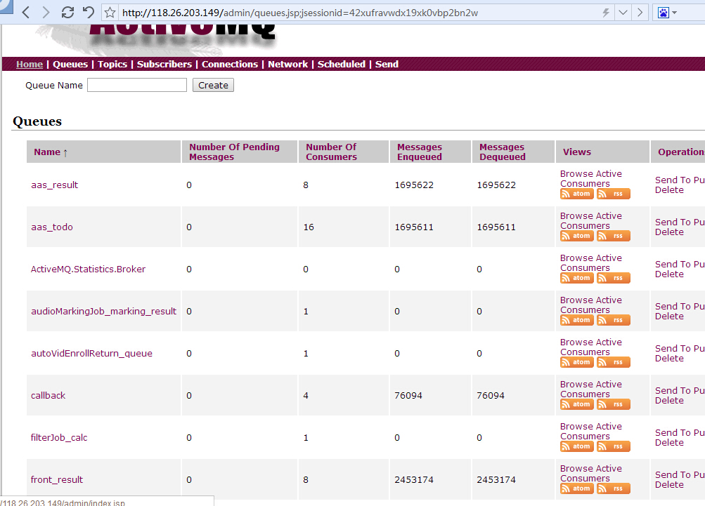Click the Baidu paw search icon
705x506 pixels.
[664, 13]
